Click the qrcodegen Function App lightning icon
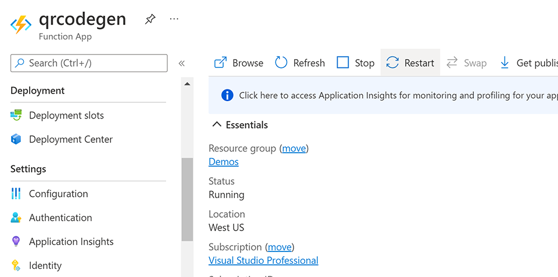The image size is (558, 277). pos(21,25)
